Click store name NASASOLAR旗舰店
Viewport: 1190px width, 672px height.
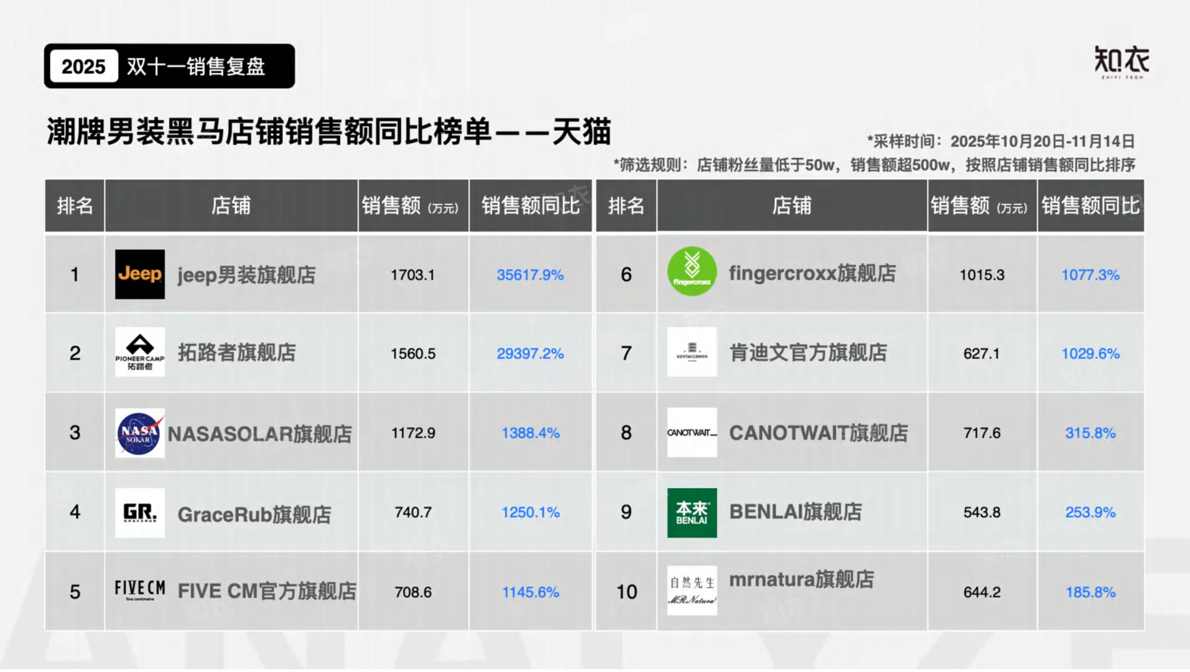click(x=260, y=434)
